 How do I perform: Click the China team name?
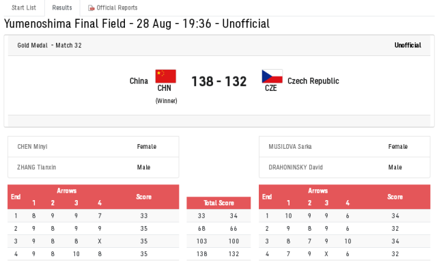(x=139, y=81)
